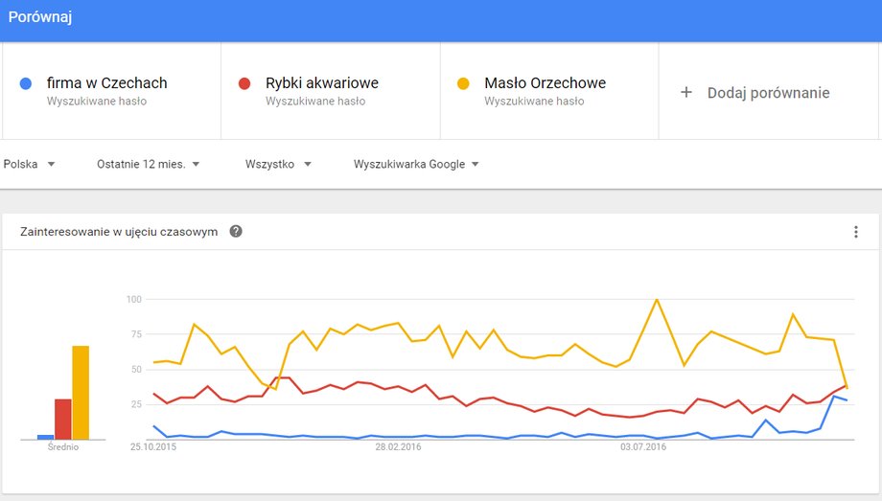Expand the Polska country dropdown
Image resolution: width=882 pixels, height=501 pixels.
30,164
